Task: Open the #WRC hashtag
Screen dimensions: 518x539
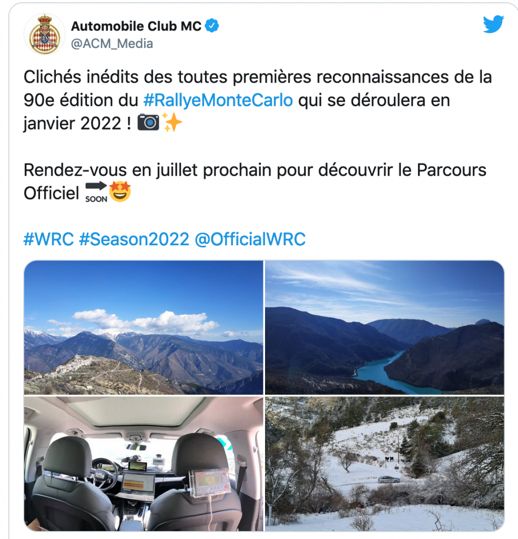Action: 48,239
